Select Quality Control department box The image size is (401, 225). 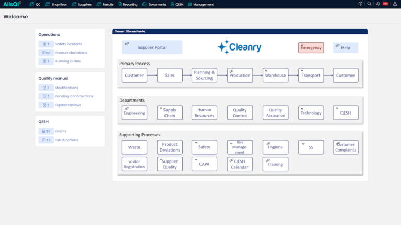[240, 113]
